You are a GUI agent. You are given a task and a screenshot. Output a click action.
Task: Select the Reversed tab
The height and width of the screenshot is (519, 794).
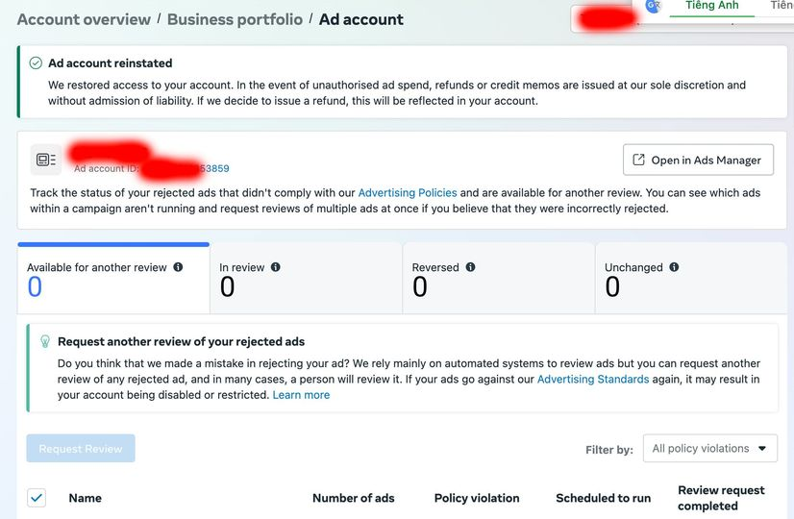point(499,278)
